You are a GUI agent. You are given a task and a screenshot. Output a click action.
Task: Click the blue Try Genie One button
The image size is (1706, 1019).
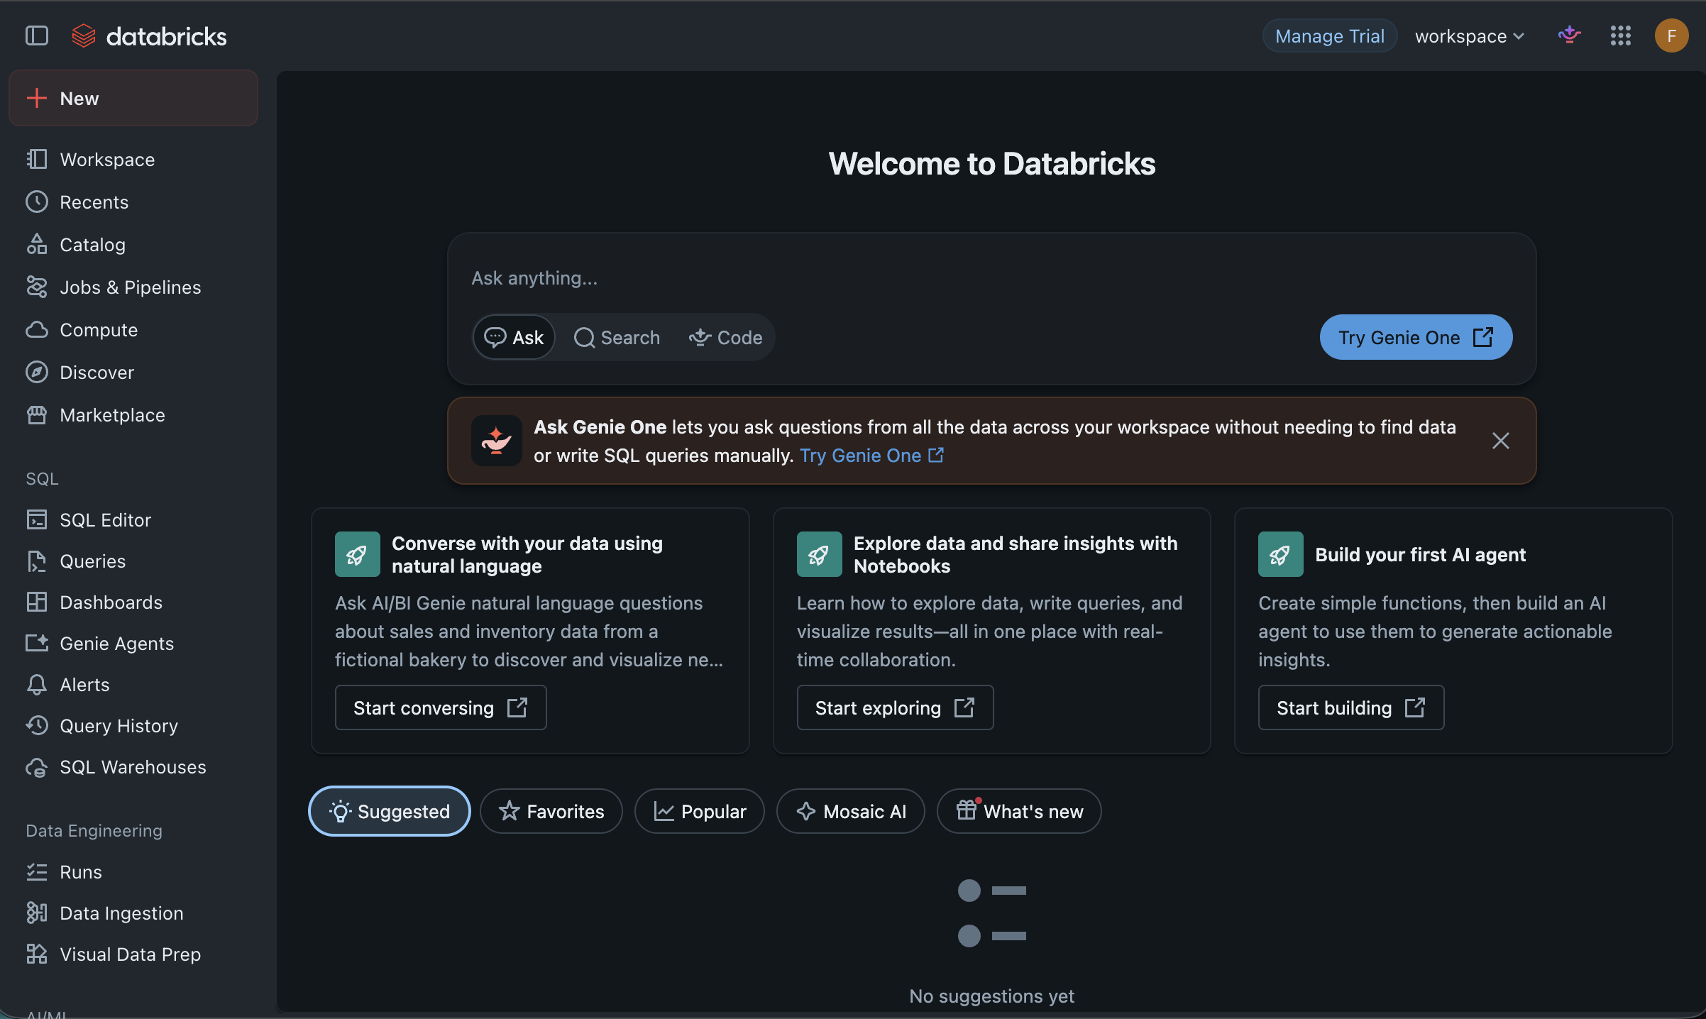pyautogui.click(x=1416, y=337)
